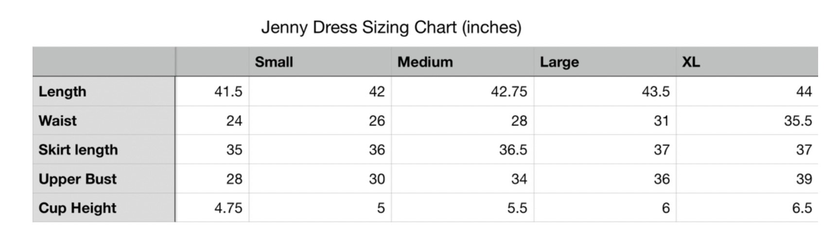This screenshot has width=840, height=247.
Task: Select the Waist row header
Action: (x=104, y=120)
